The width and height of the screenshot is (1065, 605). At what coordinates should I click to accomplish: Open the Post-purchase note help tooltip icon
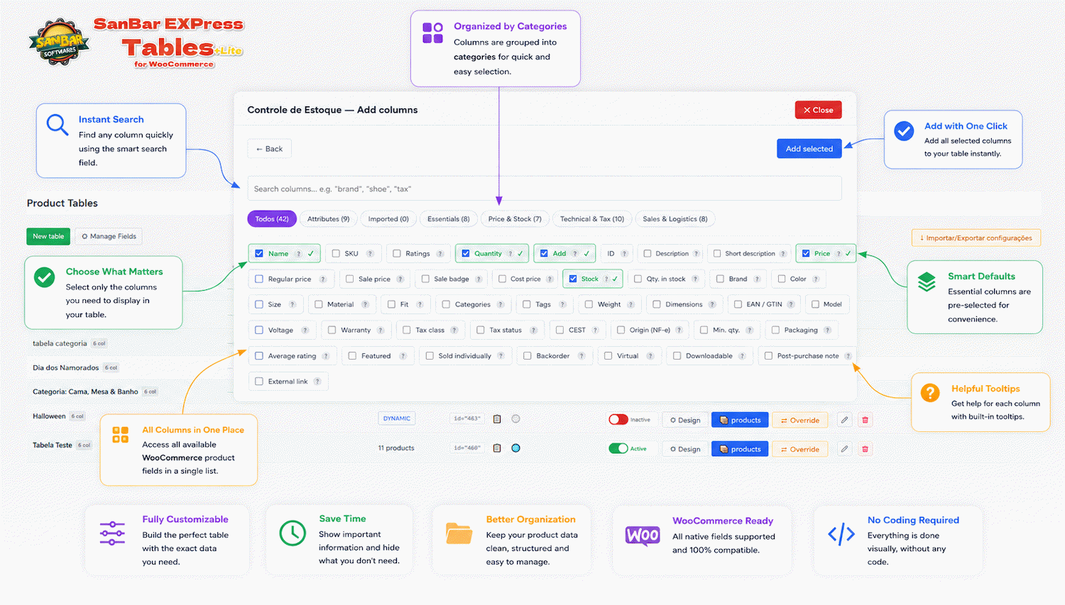(x=848, y=356)
